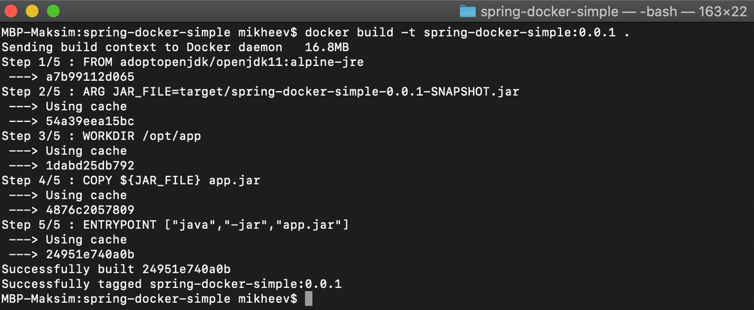The height and width of the screenshot is (310, 754).
Task: Click the image ID a7b99112d065
Action: (90, 76)
